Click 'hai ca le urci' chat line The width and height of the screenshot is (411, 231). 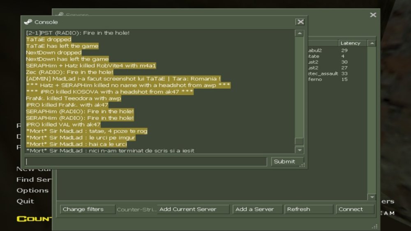click(x=76, y=144)
